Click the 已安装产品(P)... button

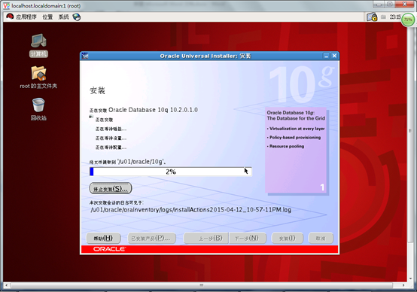pyautogui.click(x=152, y=239)
